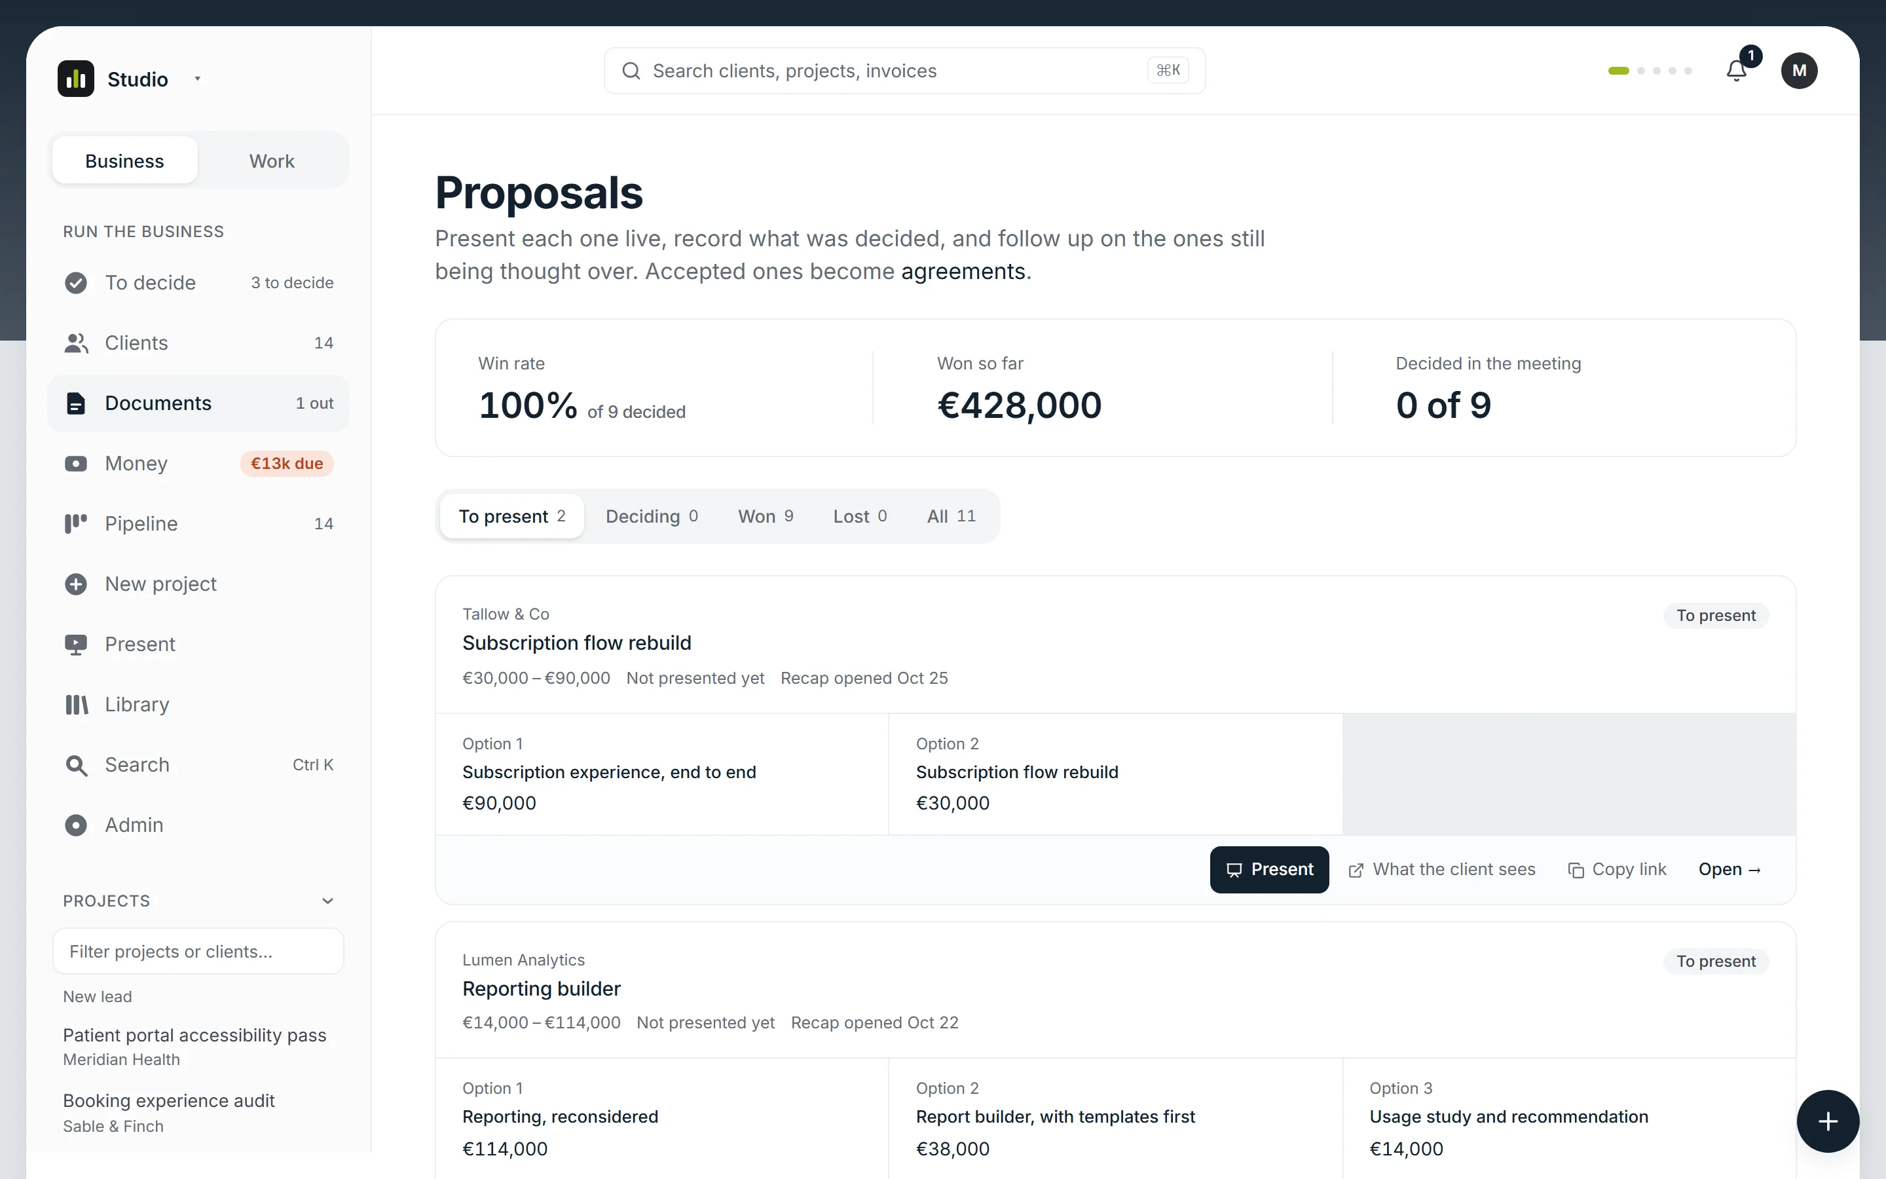The width and height of the screenshot is (1886, 1179).
Task: Click the sidebar Search magnifier icon
Action: pyautogui.click(x=75, y=765)
